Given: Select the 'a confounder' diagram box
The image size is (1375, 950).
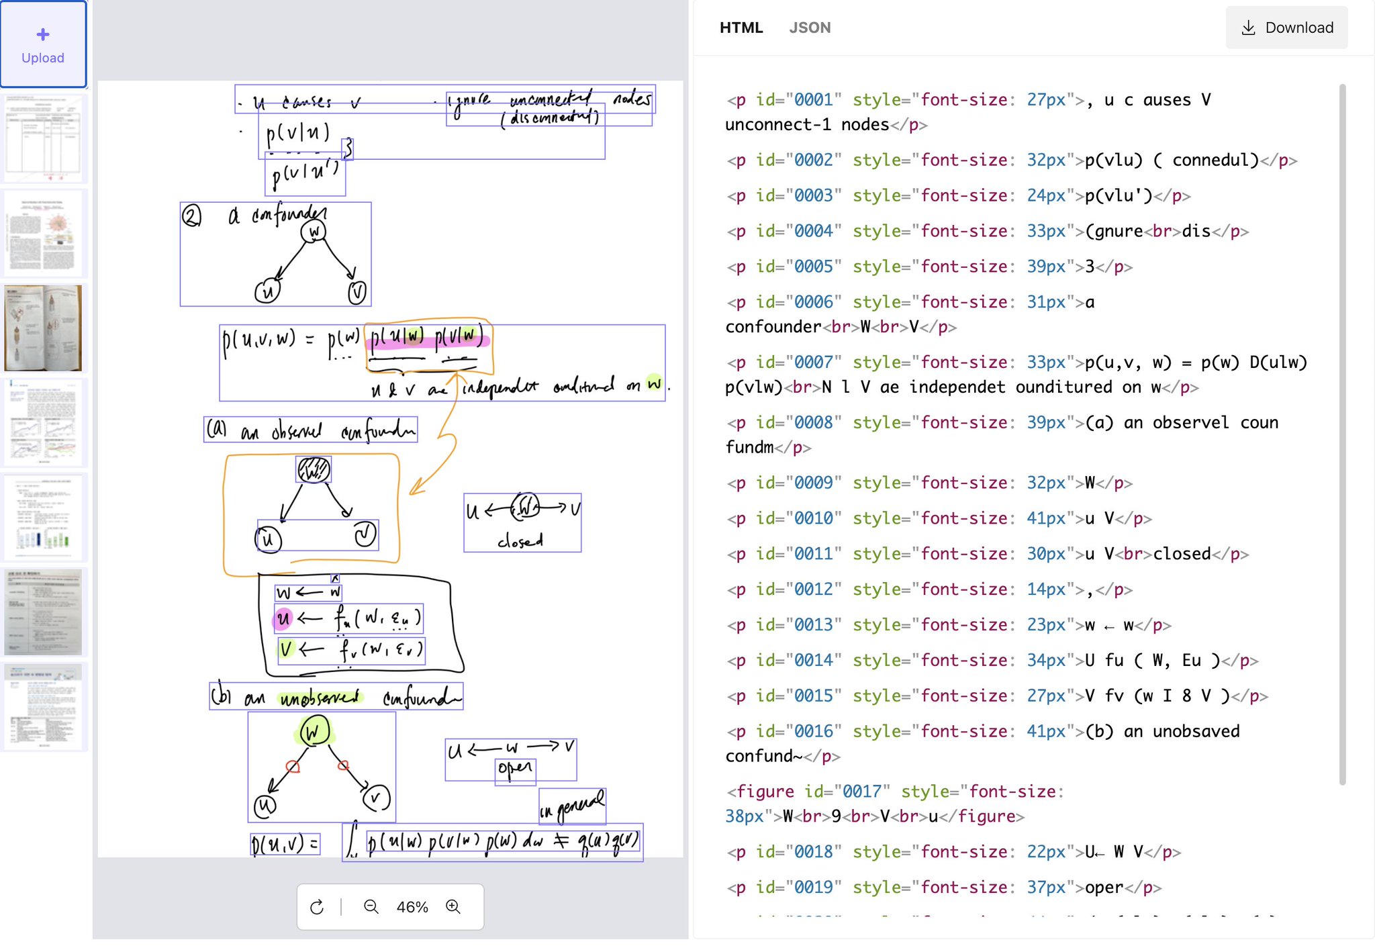Looking at the screenshot, I should click(x=275, y=254).
